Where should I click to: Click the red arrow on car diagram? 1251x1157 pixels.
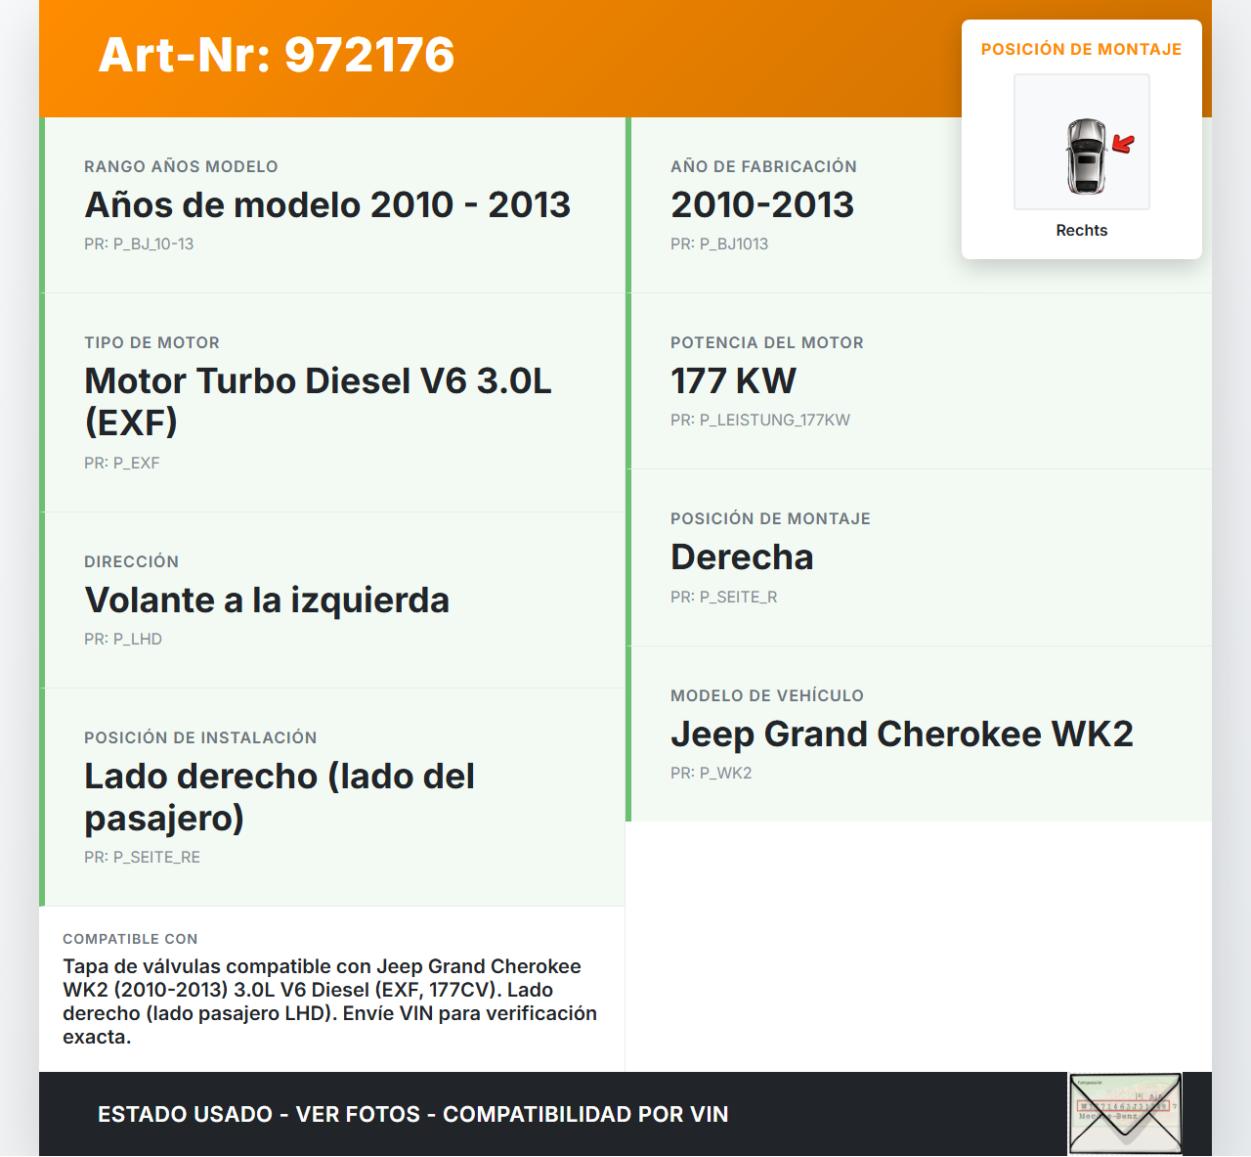click(x=1124, y=145)
